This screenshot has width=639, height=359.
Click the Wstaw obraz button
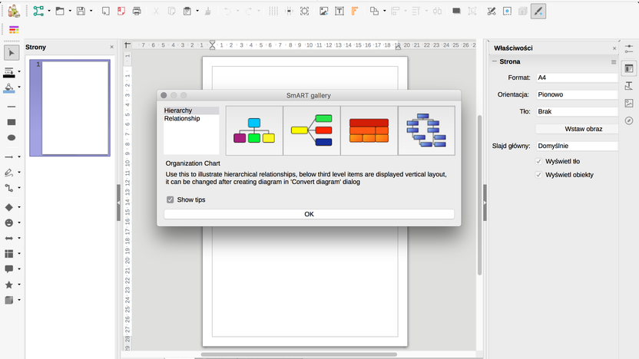coord(577,129)
